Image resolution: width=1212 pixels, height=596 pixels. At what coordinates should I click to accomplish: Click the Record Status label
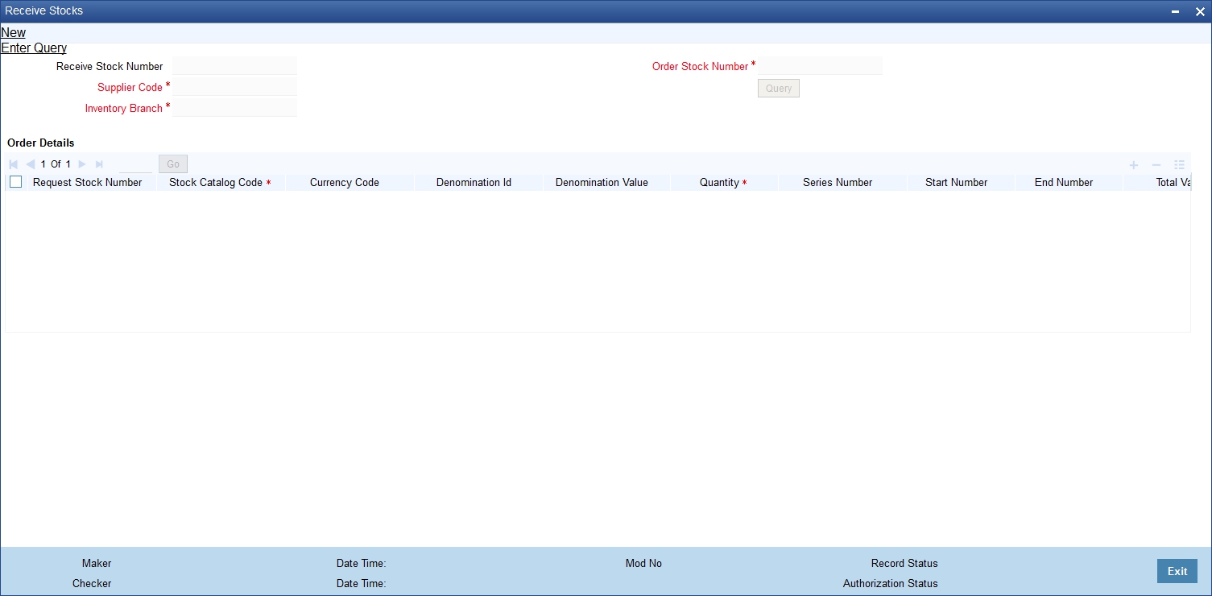pyautogui.click(x=904, y=564)
